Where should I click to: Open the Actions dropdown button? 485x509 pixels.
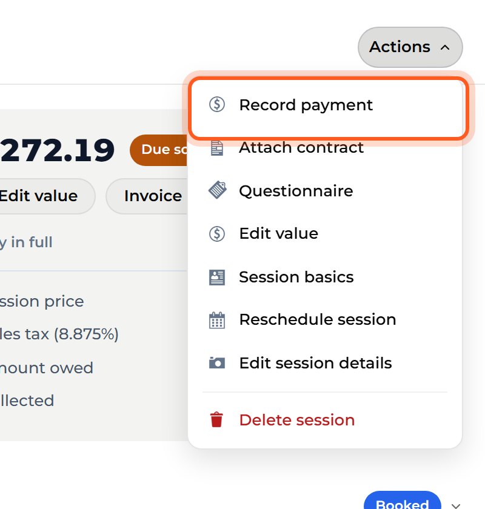[410, 47]
